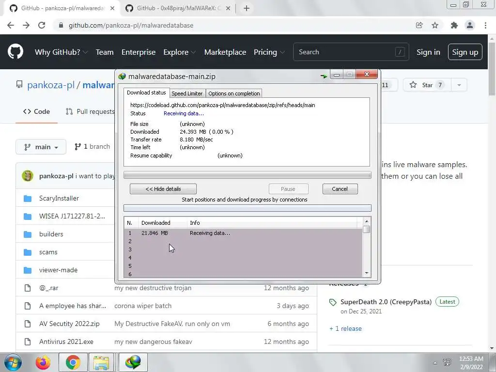Image resolution: width=496 pixels, height=372 pixels.
Task: Click the connections progress bar
Action: click(248, 208)
